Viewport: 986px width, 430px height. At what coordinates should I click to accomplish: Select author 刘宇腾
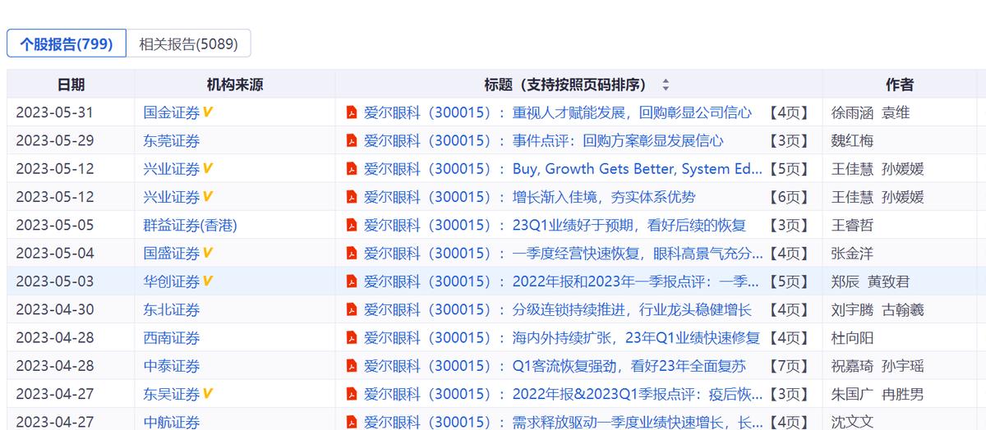(853, 309)
